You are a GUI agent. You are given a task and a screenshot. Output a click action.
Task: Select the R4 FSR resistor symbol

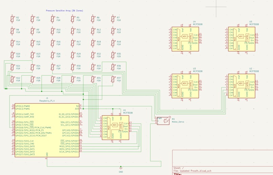(52, 19)
